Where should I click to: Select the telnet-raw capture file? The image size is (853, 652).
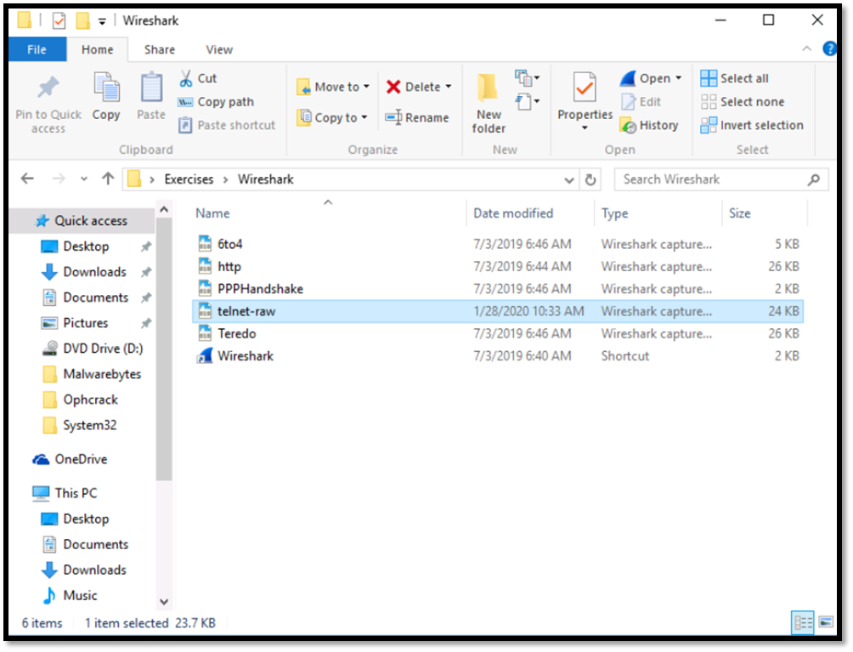click(x=498, y=311)
